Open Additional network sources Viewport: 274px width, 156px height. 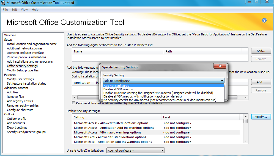pos(25,48)
